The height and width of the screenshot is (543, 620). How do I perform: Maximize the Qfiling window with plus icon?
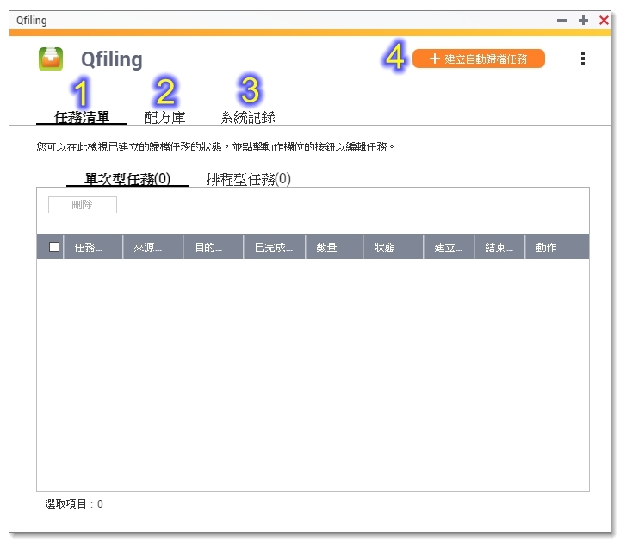[583, 20]
